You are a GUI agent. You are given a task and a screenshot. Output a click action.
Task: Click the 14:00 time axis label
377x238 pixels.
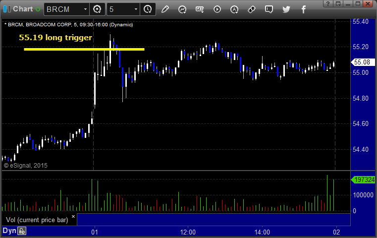pos(262,232)
